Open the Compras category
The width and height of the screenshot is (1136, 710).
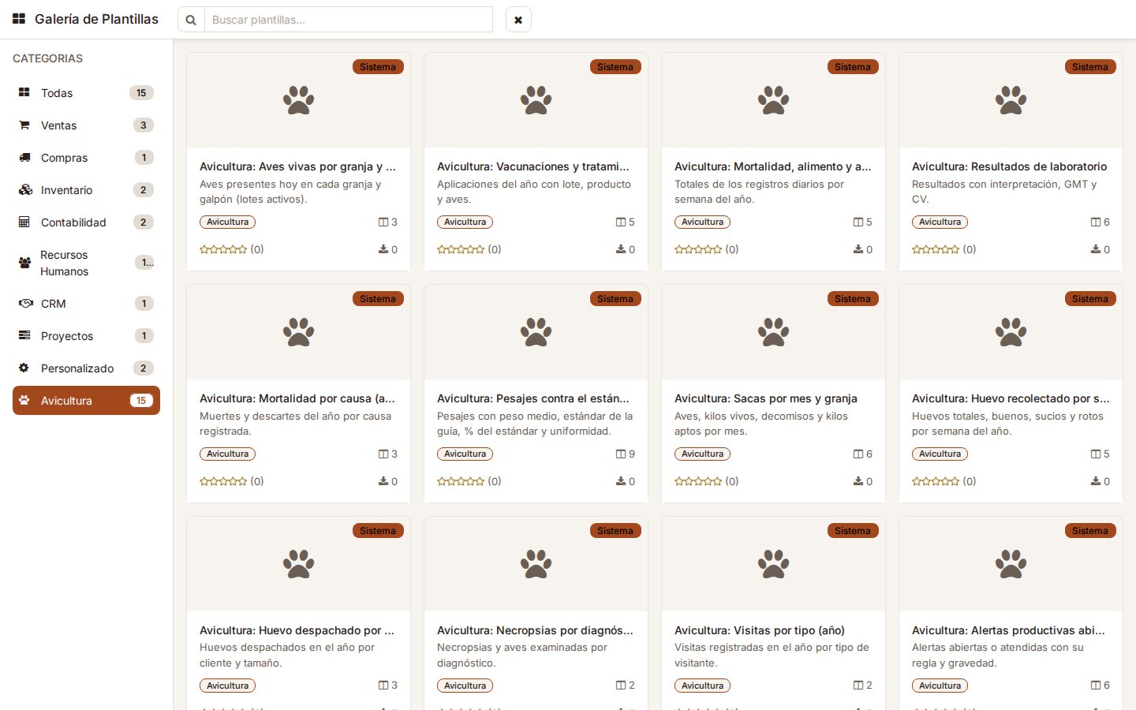(x=86, y=158)
